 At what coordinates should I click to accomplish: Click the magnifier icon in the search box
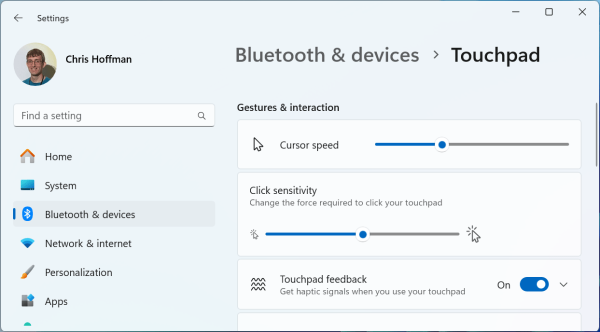pyautogui.click(x=201, y=115)
